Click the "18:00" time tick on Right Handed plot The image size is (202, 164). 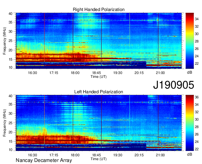pos(75,73)
